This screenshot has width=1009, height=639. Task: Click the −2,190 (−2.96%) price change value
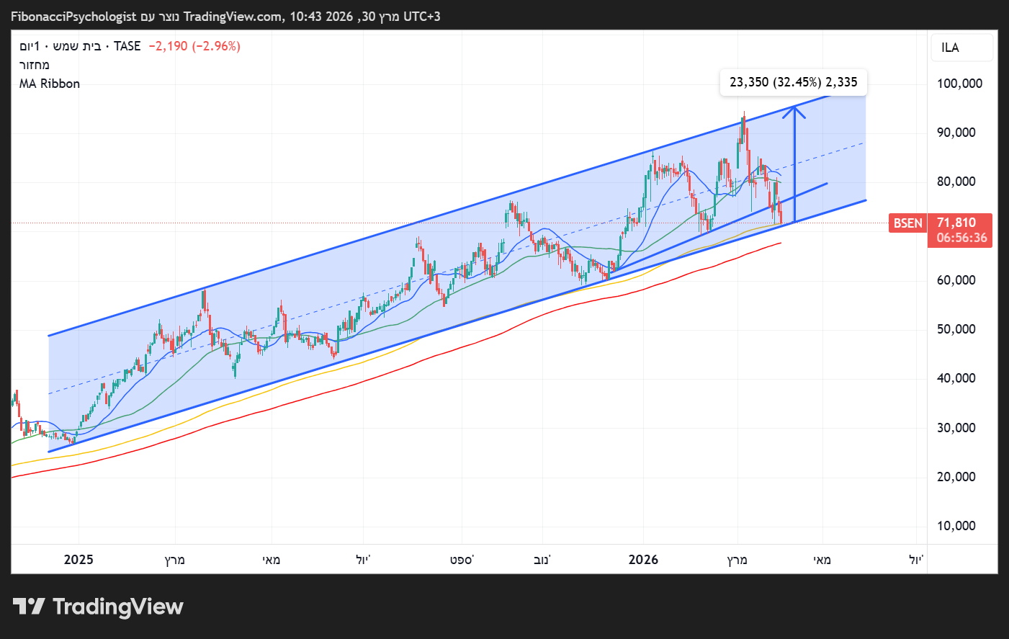tap(194, 46)
